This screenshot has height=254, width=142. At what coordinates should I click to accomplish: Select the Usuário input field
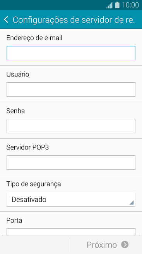coord(71,89)
